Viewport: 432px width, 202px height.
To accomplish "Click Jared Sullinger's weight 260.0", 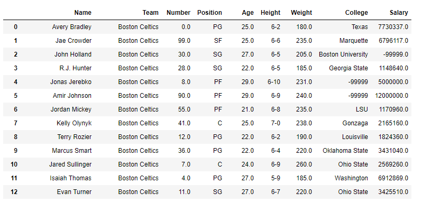I will 304,164.
